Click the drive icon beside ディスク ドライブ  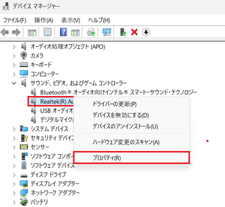(24, 175)
